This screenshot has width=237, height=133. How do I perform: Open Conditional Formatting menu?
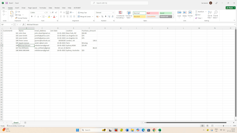[120, 15]
